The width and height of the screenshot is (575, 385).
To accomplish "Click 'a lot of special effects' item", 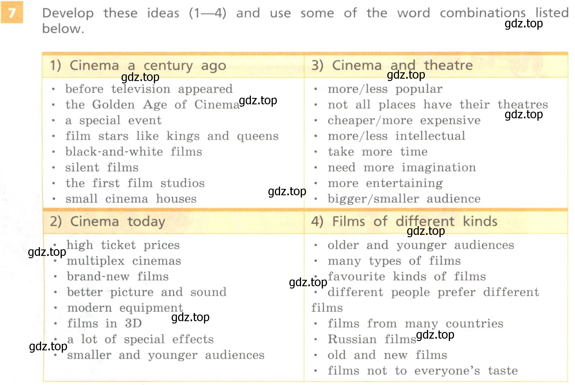I will (140, 340).
